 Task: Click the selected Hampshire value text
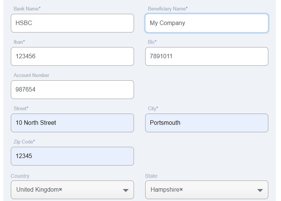coord(165,190)
